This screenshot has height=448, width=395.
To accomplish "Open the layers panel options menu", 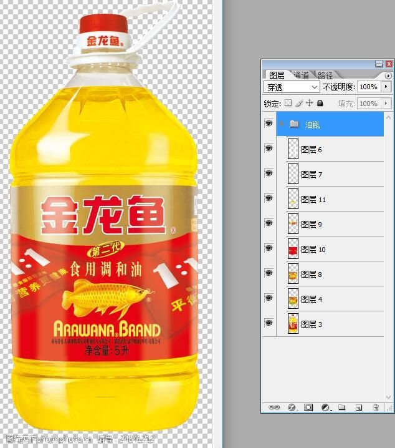I will [388, 75].
